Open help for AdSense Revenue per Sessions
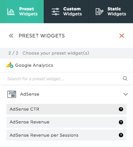Image resolution: width=133 pixels, height=147 pixels. coord(121,135)
